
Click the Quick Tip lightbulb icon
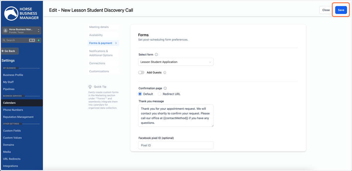(x=90, y=87)
